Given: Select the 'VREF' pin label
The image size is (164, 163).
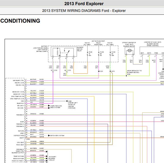Looking at the screenshot, I should tap(22, 133).
